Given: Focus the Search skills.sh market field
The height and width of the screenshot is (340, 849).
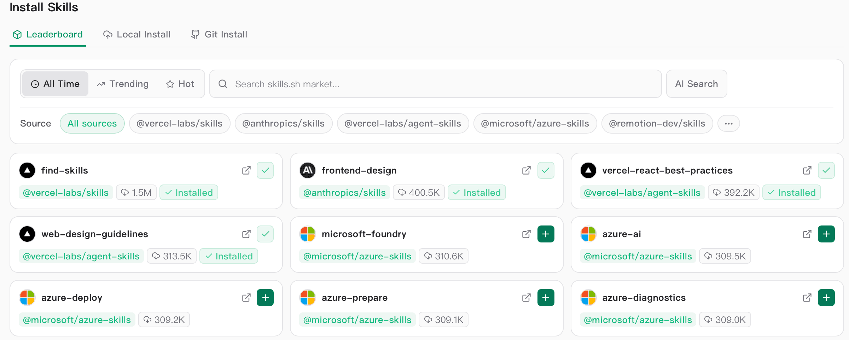Looking at the screenshot, I should pyautogui.click(x=435, y=84).
